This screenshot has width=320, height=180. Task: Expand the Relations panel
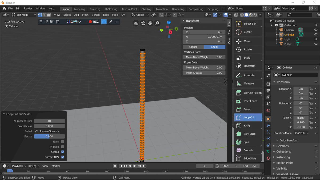(282, 146)
